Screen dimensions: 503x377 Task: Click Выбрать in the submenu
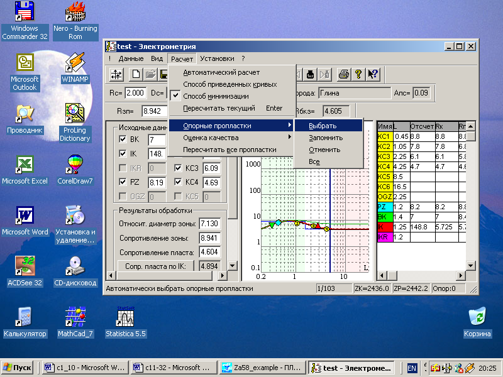328,126
